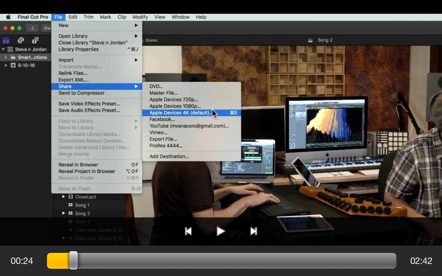Open the Apple menu
442x276 pixels.
[x=8, y=17]
